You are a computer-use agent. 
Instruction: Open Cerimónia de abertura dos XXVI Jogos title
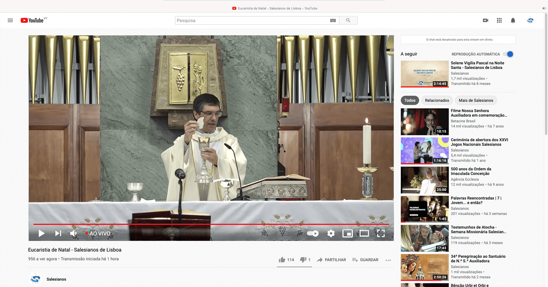coord(479,142)
